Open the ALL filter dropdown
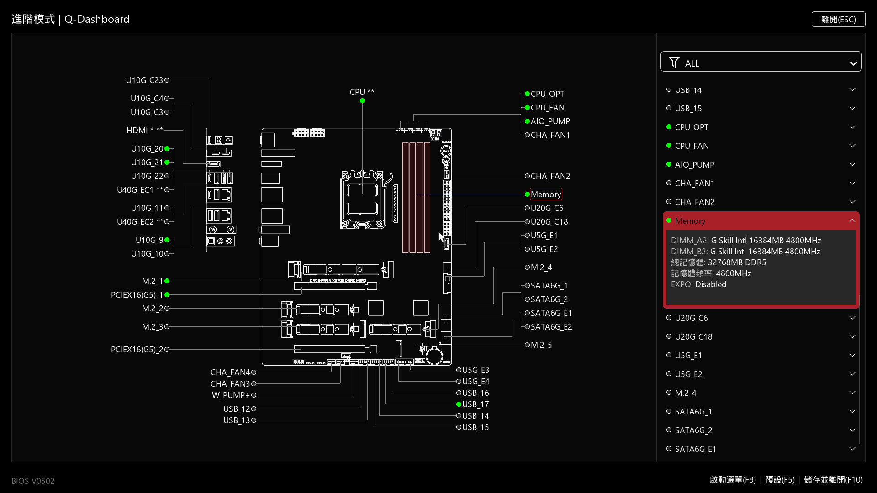This screenshot has height=493, width=877. click(x=761, y=62)
